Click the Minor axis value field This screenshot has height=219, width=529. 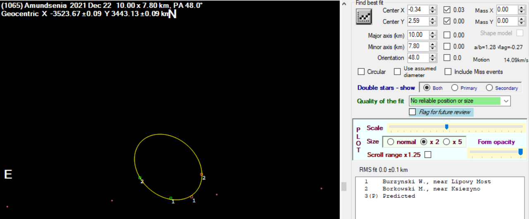coord(418,47)
